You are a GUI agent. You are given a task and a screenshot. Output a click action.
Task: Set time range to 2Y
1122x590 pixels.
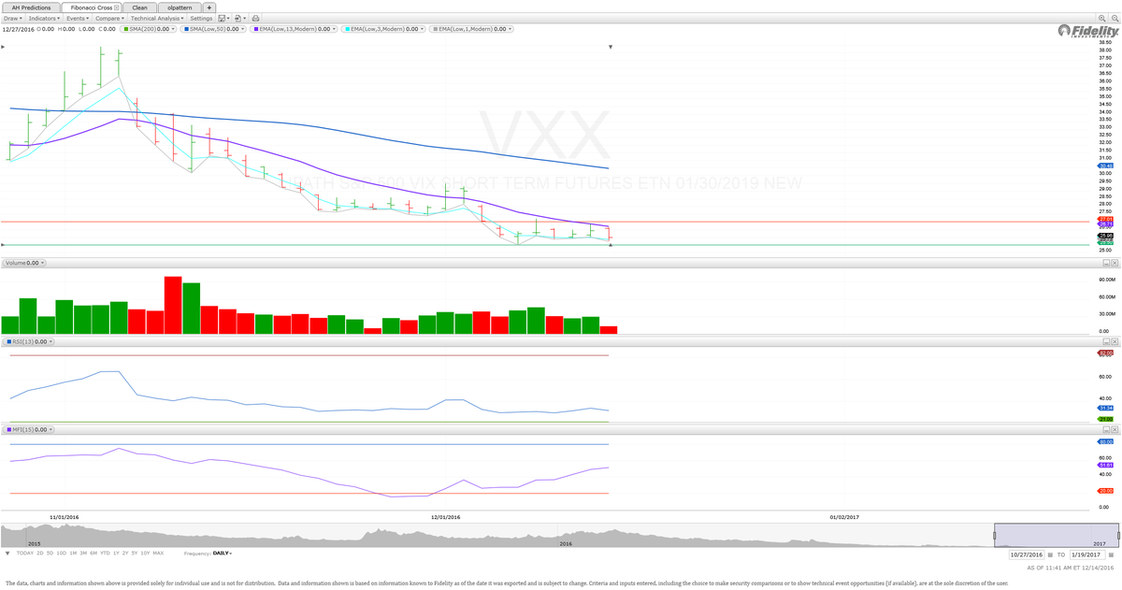[125, 553]
